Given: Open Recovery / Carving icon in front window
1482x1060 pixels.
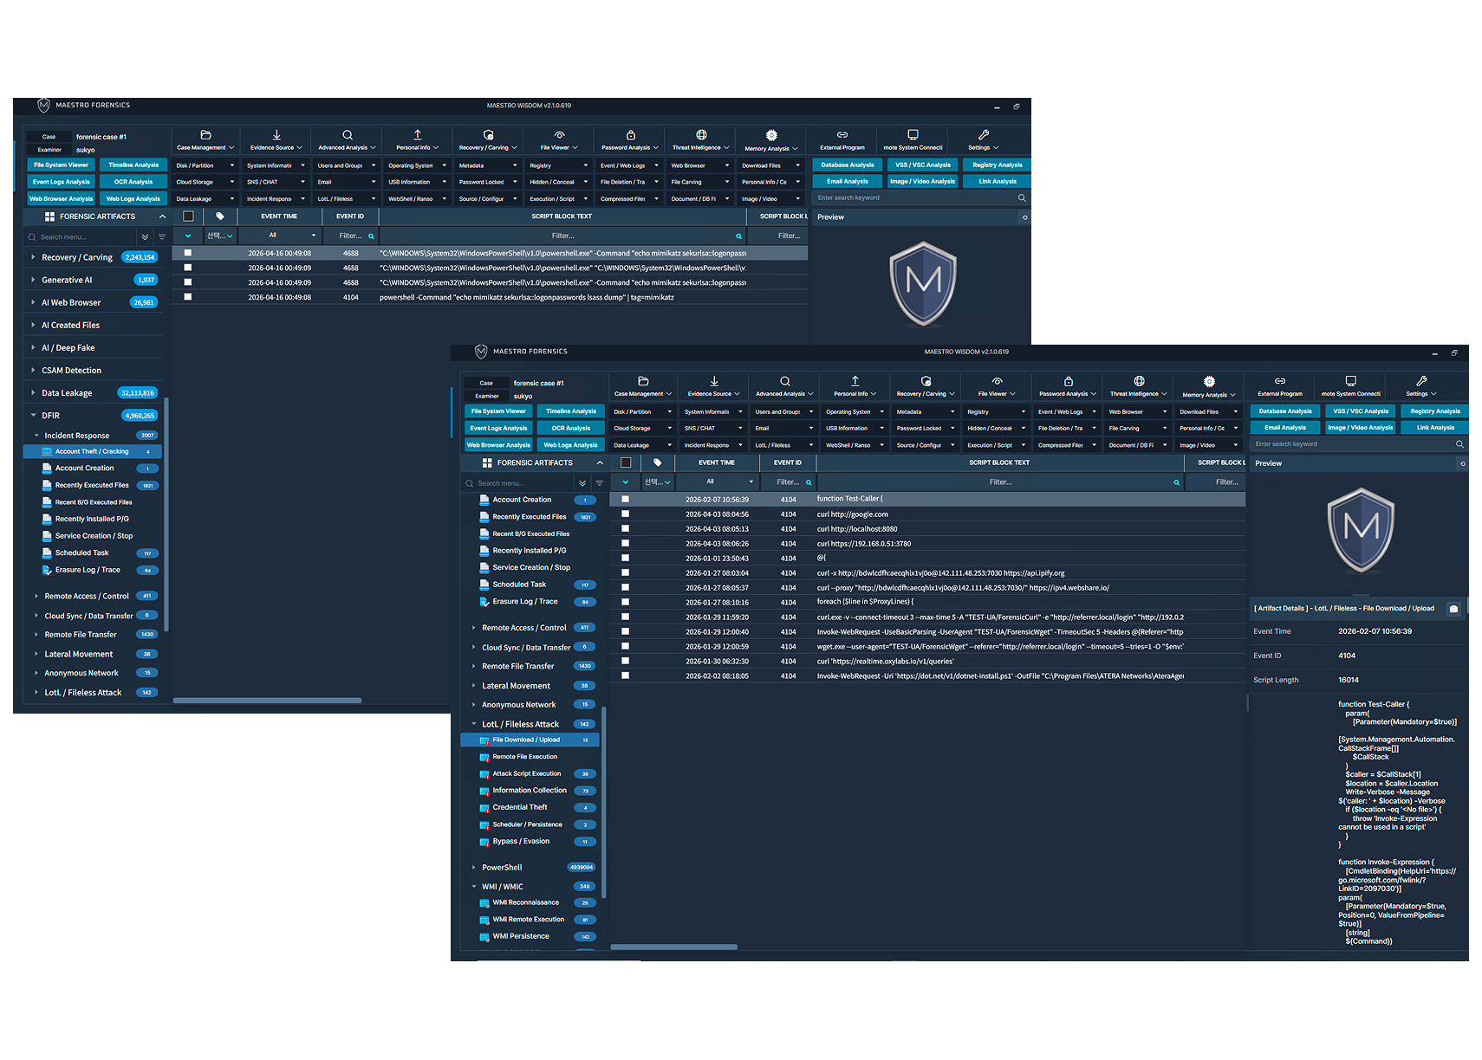Looking at the screenshot, I should (x=926, y=381).
